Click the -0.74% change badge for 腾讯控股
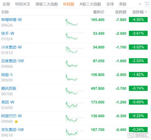 point(138,88)
